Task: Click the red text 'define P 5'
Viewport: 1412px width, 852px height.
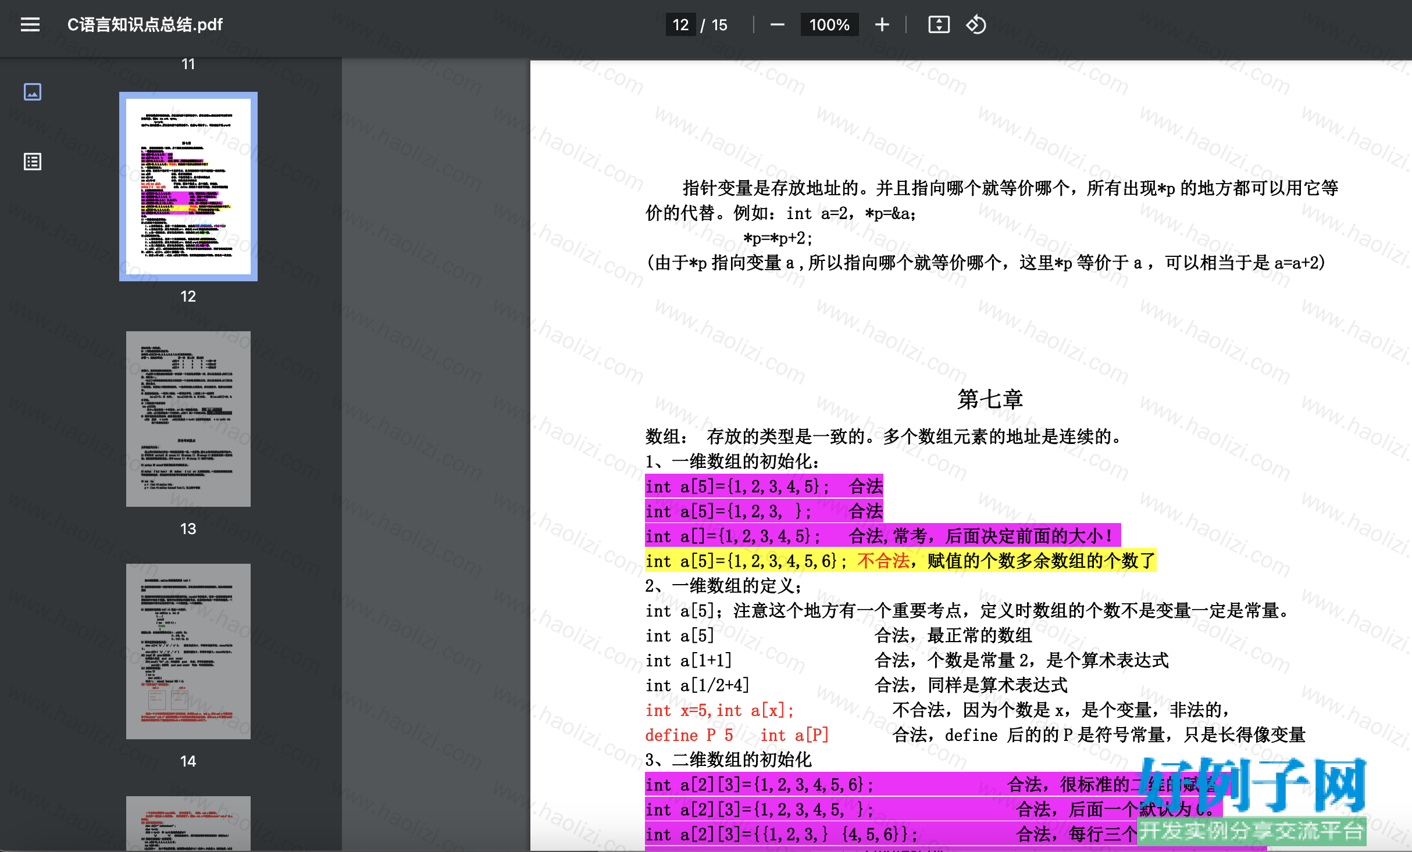Action: click(689, 735)
